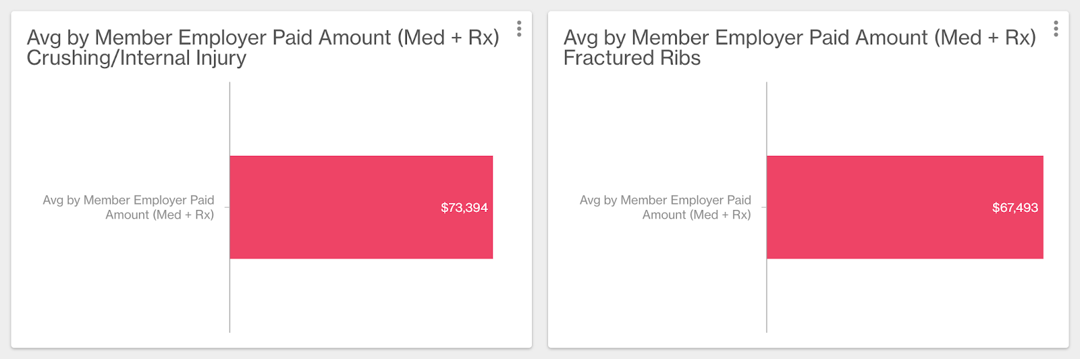The width and height of the screenshot is (1080, 359).
Task: Click the right card's Avg by Member title
Action: pyautogui.click(x=800, y=37)
